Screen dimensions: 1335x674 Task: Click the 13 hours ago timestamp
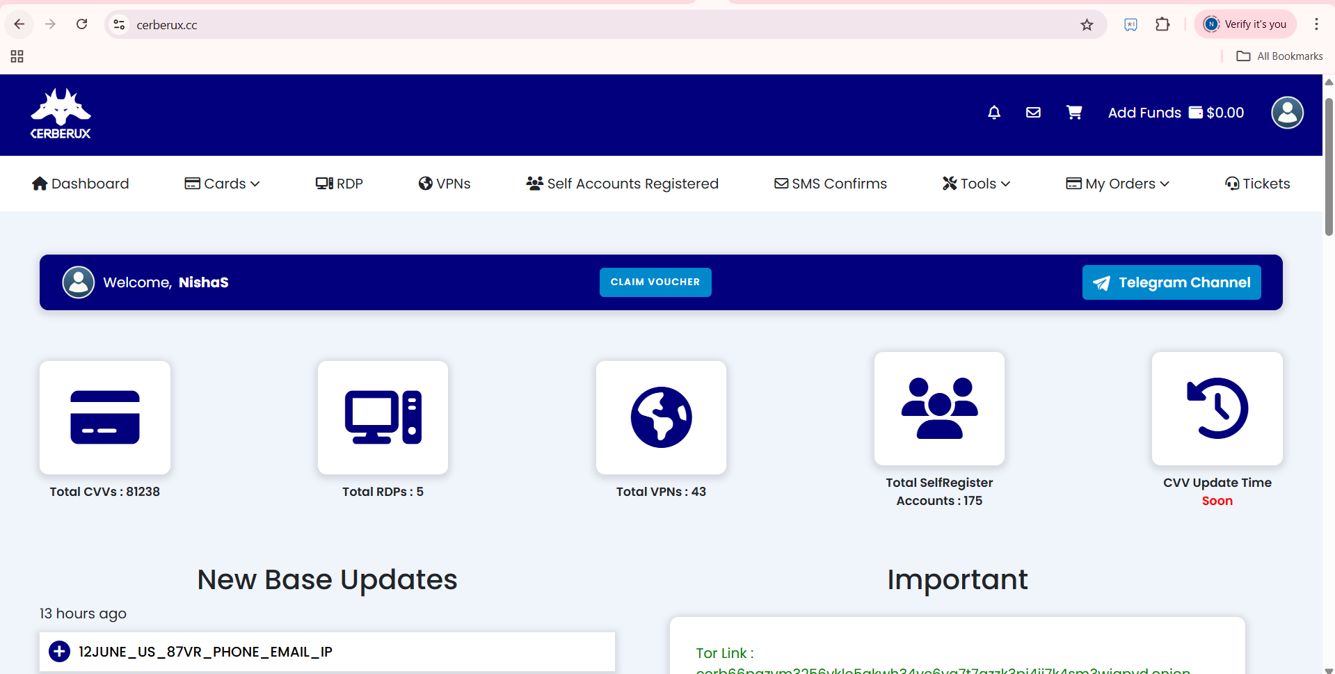[83, 613]
